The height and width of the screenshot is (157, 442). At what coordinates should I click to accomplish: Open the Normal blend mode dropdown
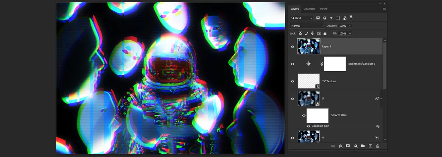pos(307,26)
